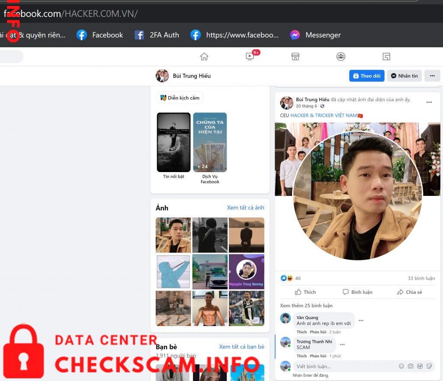
Task: Click the Chia sẻ share button
Action: 410,292
